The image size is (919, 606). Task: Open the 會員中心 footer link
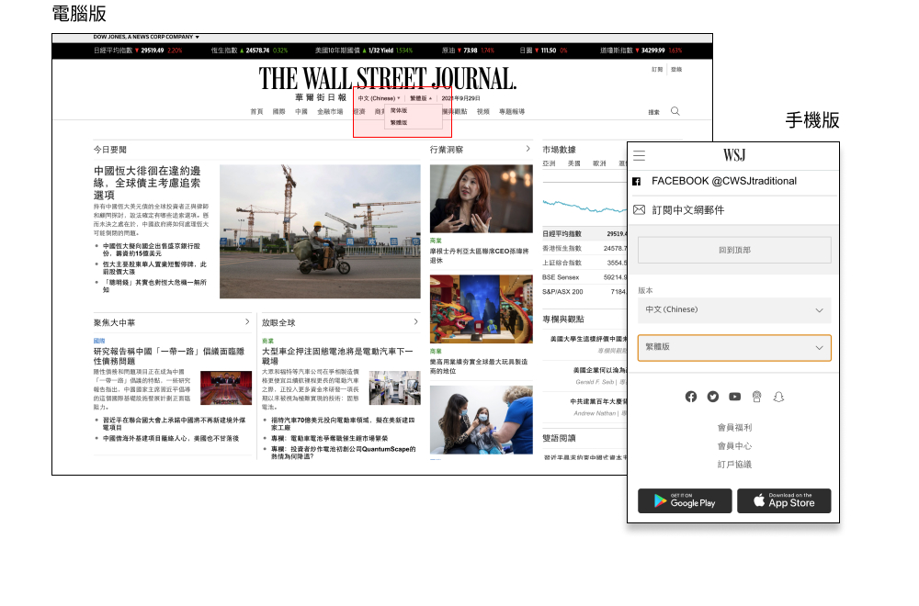[734, 446]
